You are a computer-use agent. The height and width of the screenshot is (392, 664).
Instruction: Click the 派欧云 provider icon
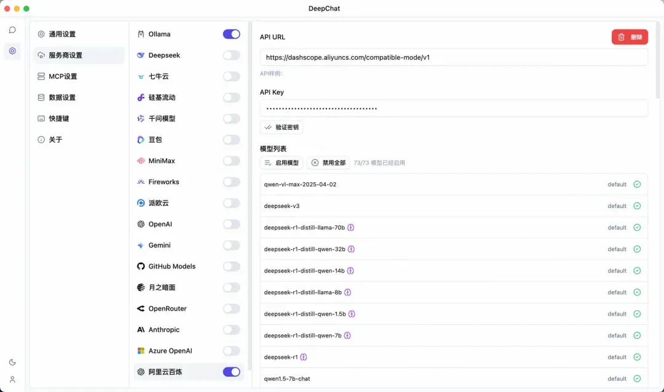tap(141, 203)
